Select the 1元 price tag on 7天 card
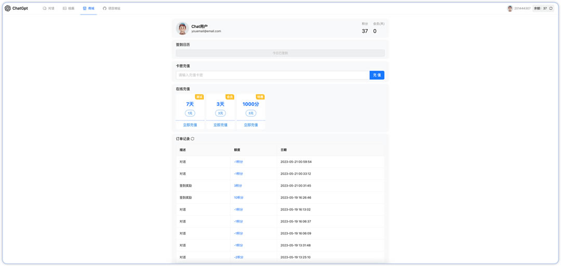Image resolution: width=561 pixels, height=266 pixels. click(x=190, y=113)
